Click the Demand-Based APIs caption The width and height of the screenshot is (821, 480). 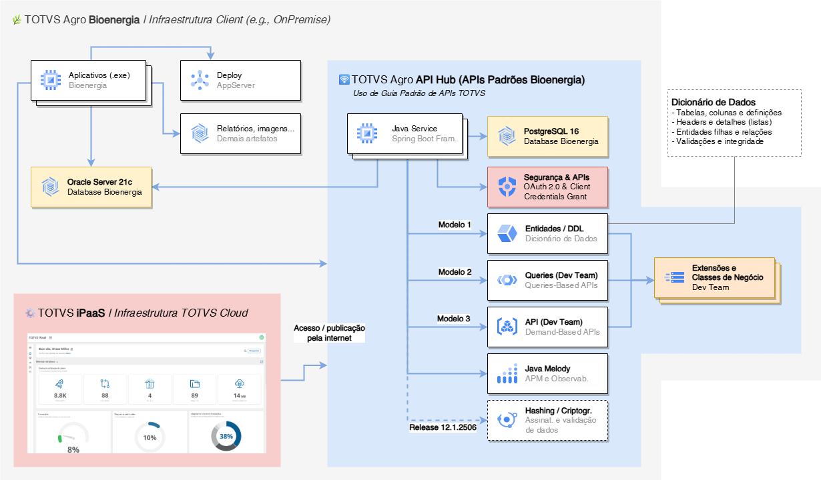click(x=563, y=332)
